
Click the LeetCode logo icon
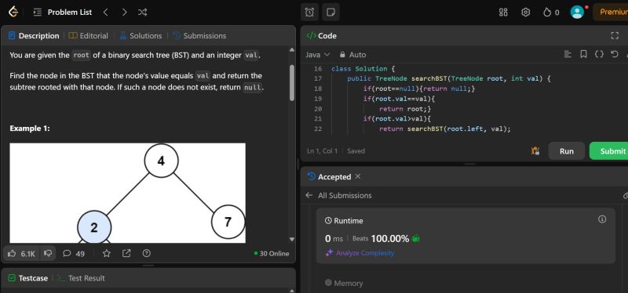pyautogui.click(x=13, y=12)
